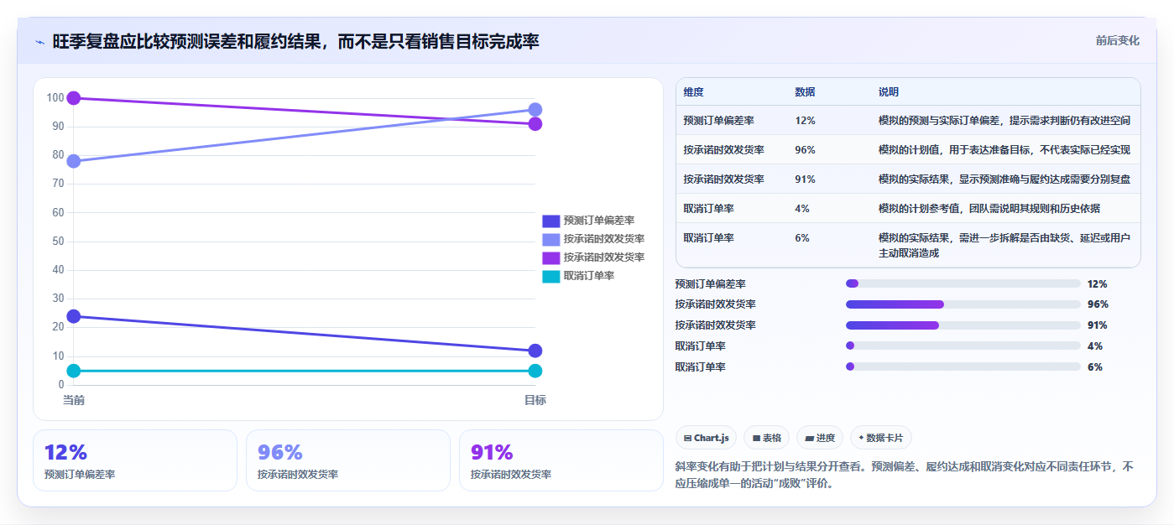This screenshot has height=525, width=1174.
Task: Click the 预测订单偏差率 legend label in chart
Action: [599, 221]
